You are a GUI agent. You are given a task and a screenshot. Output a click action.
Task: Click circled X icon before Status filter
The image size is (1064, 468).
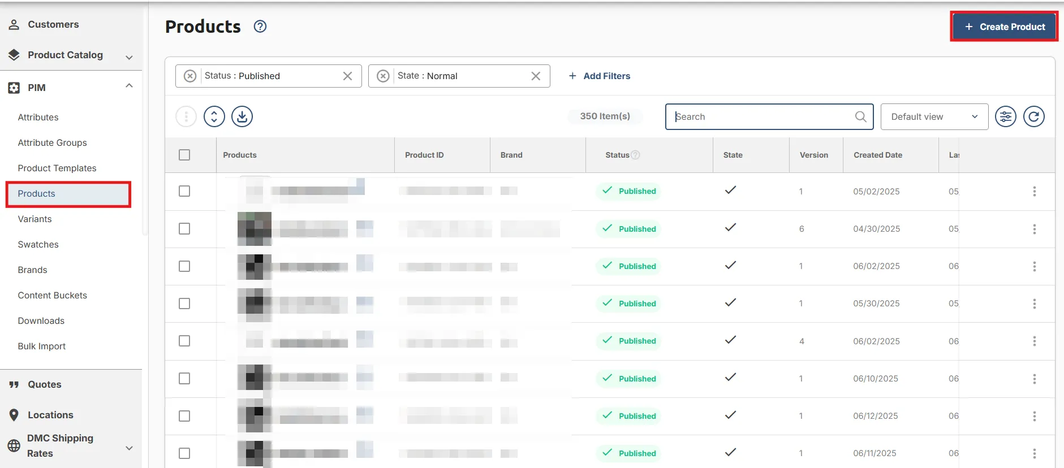click(190, 76)
